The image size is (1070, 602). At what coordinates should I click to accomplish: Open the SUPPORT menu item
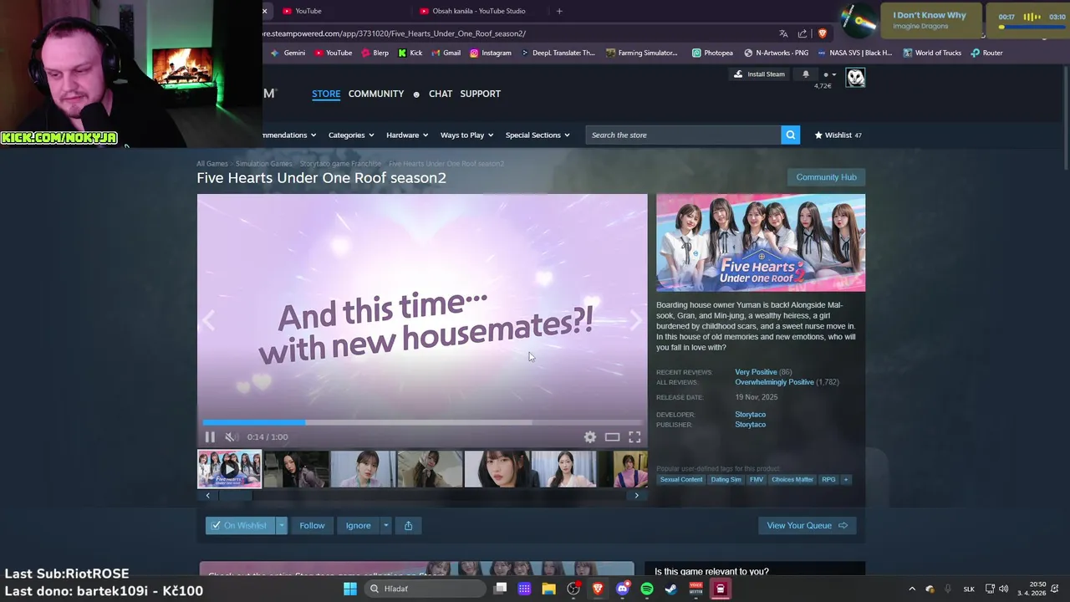point(480,94)
